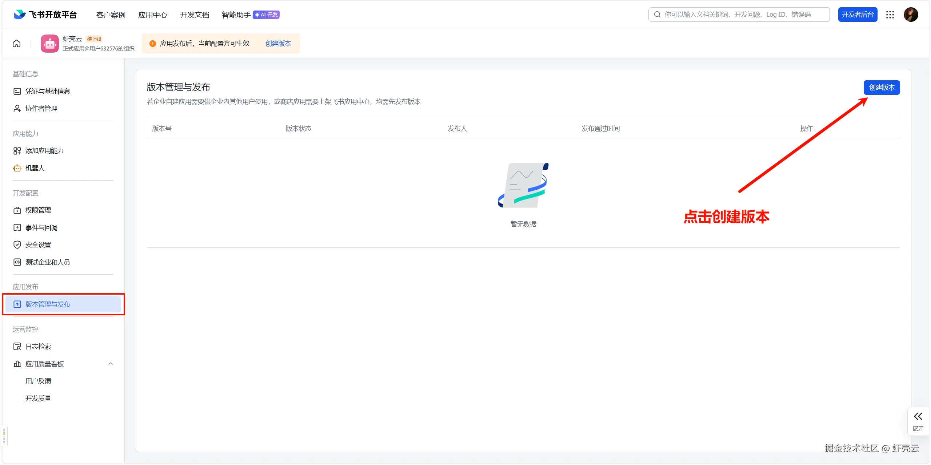Open 事件与回调 settings
This screenshot has height=465, width=931.
pyautogui.click(x=41, y=227)
